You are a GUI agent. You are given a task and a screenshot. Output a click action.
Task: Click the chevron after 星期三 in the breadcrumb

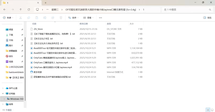click(62, 10)
